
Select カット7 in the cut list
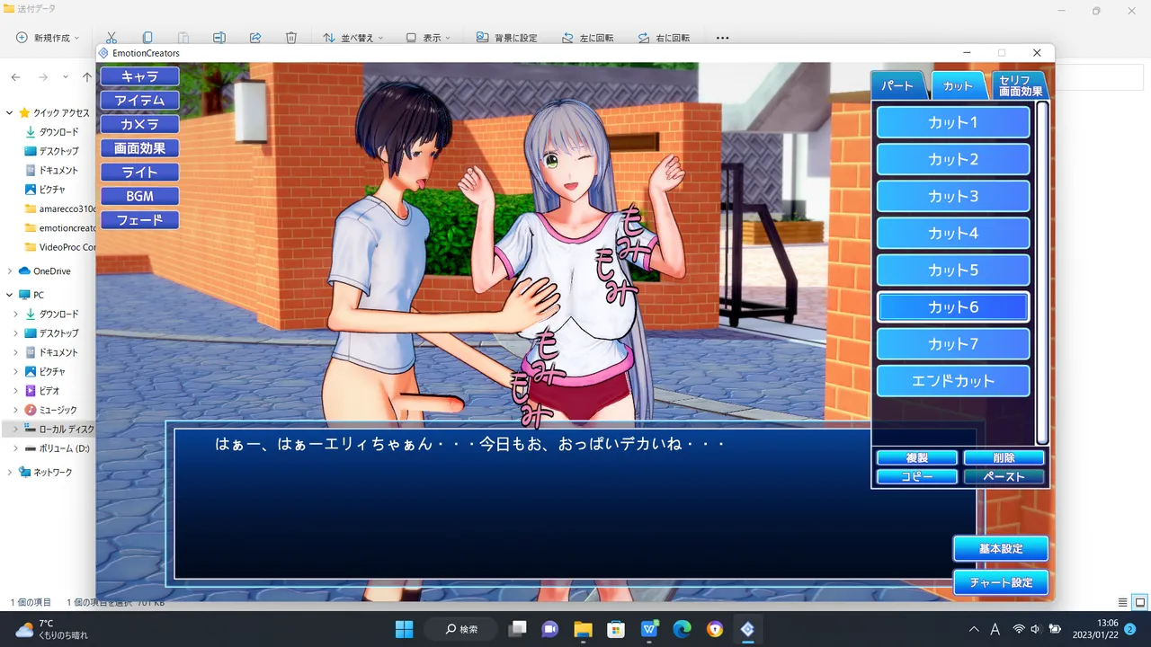coord(953,344)
